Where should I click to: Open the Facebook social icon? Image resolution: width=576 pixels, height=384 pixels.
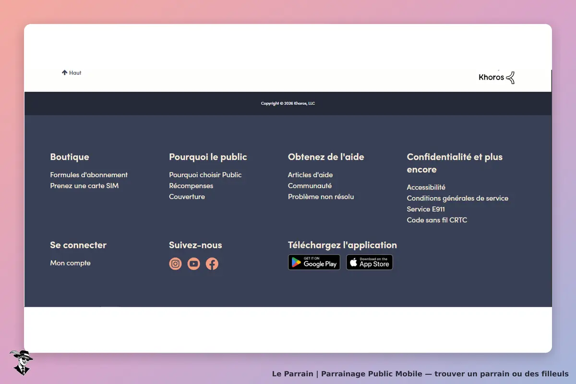tap(212, 264)
